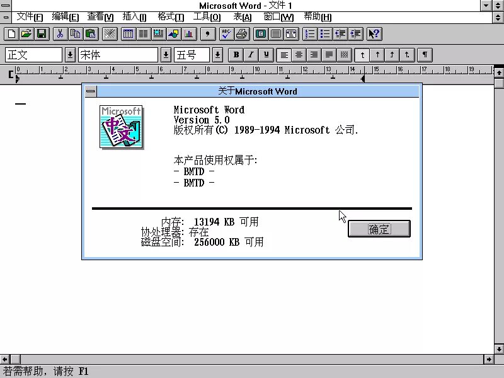504x378 pixels.
Task: Click the punctuation mark toolbar icon
Action: coord(208,34)
